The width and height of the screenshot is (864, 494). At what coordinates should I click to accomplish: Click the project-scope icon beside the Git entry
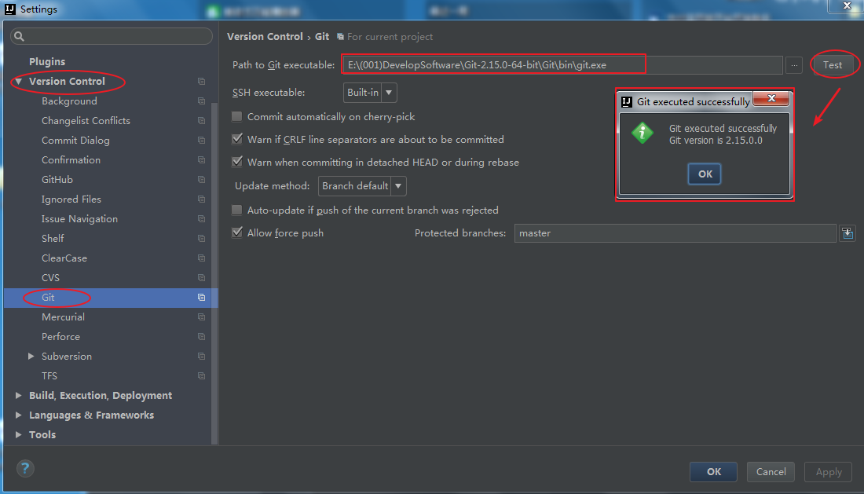click(x=201, y=298)
